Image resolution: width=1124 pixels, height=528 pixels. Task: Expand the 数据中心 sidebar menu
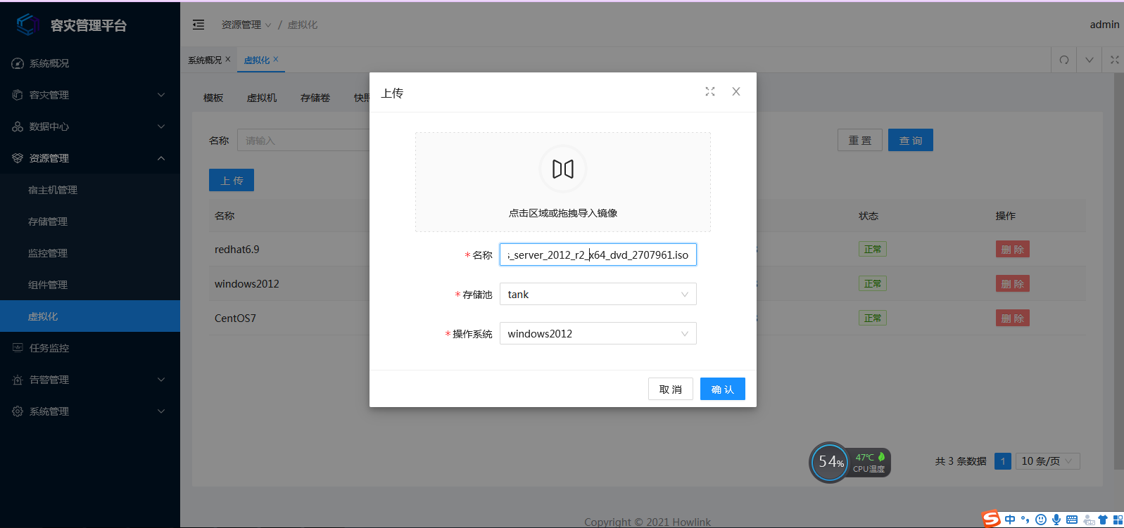tap(90, 127)
